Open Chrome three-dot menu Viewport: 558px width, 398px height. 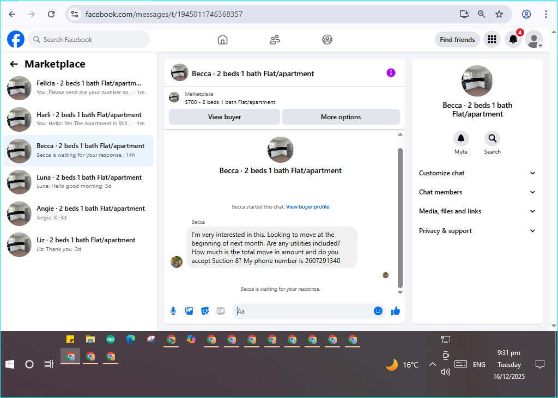(x=545, y=14)
